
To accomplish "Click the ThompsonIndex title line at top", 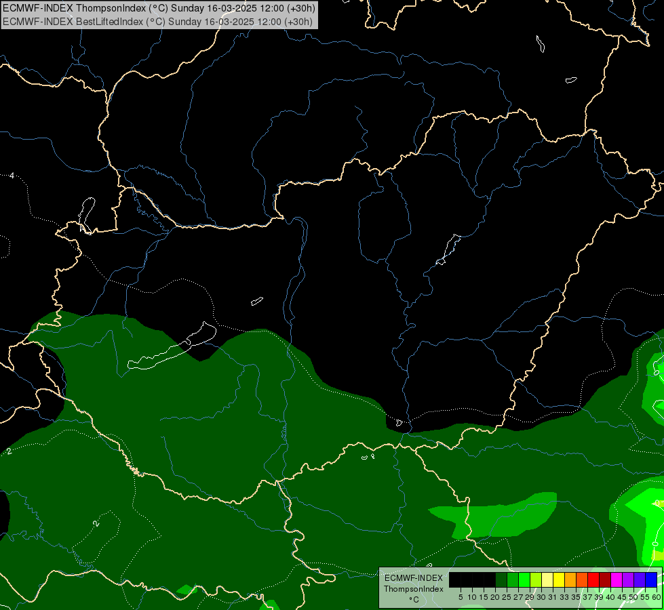I will tap(159, 7).
